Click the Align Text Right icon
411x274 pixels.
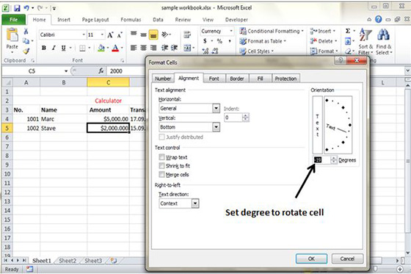pos(153,48)
